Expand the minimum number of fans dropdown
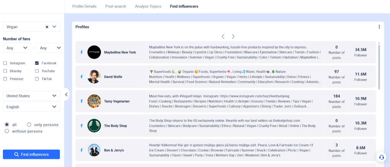 pos(17,48)
